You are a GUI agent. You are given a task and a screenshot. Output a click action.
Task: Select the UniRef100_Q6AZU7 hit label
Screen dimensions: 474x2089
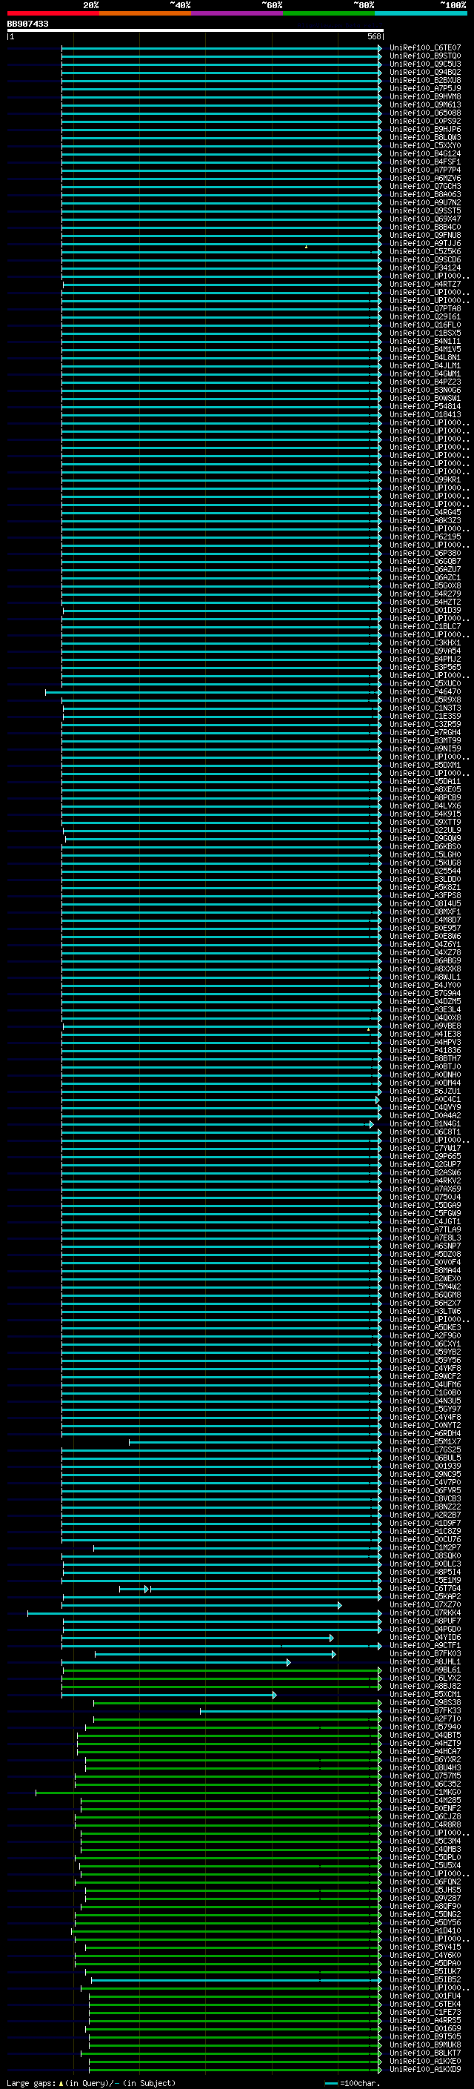click(424, 569)
